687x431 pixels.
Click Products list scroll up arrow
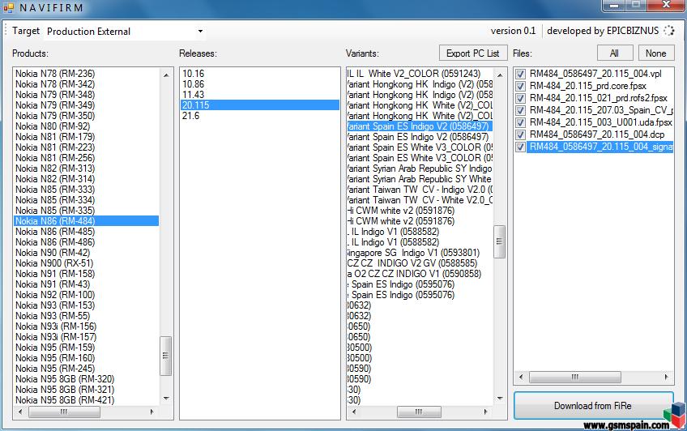click(166, 75)
